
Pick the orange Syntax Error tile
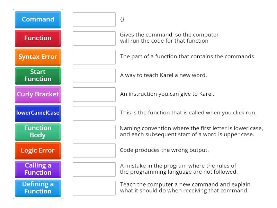click(x=38, y=57)
